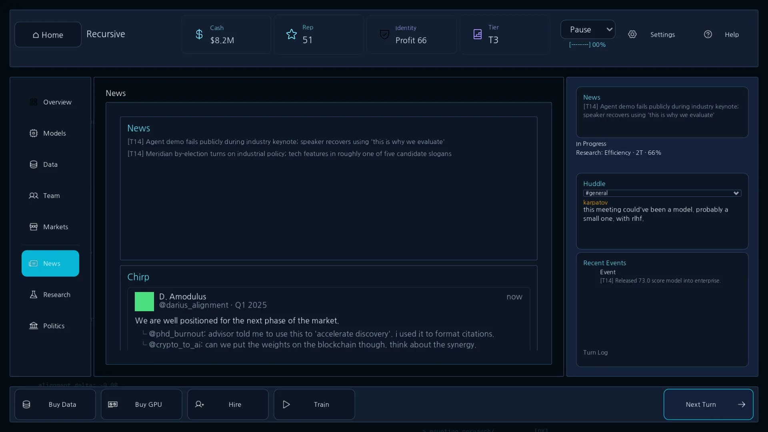Click the Hire button

click(x=228, y=404)
